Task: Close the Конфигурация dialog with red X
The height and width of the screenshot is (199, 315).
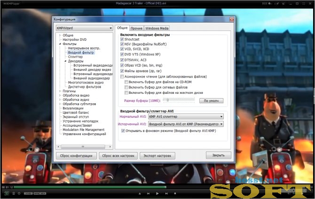Action: (x=232, y=19)
